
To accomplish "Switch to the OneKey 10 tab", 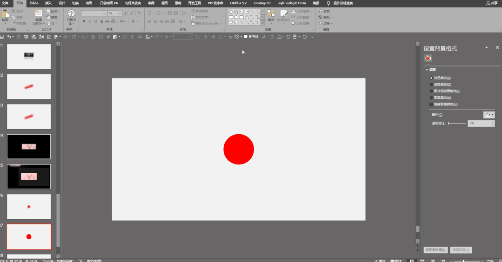I will [x=262, y=3].
